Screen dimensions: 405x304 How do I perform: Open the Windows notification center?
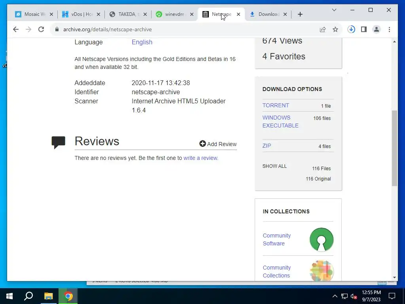pos(392,296)
